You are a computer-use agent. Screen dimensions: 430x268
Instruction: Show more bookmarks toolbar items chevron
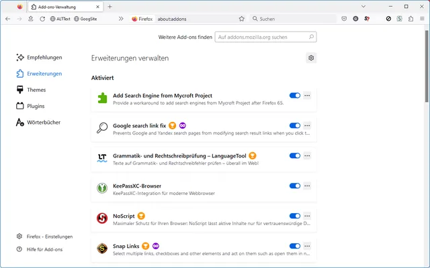click(122, 19)
